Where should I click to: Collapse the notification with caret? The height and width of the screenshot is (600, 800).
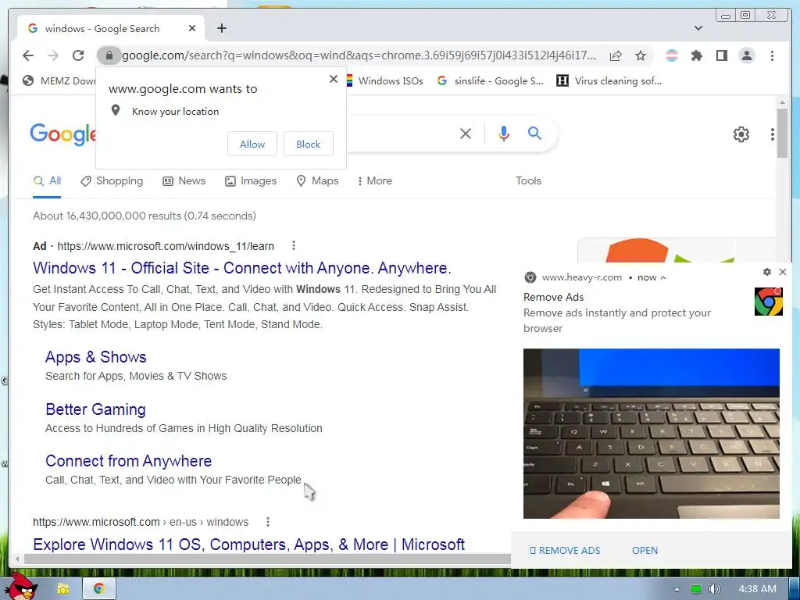coord(663,277)
